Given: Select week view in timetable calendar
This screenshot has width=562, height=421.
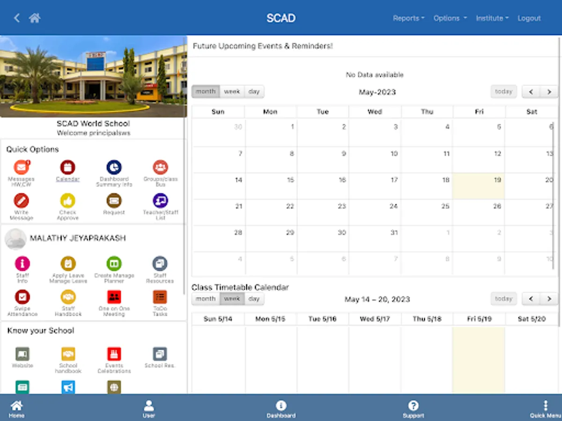Looking at the screenshot, I should coord(232,298).
